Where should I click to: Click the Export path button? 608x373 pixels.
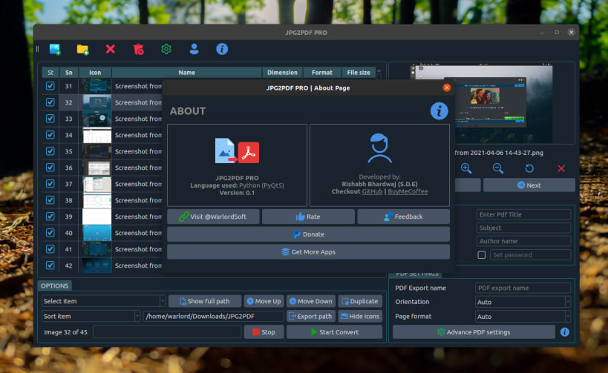pyautogui.click(x=311, y=316)
